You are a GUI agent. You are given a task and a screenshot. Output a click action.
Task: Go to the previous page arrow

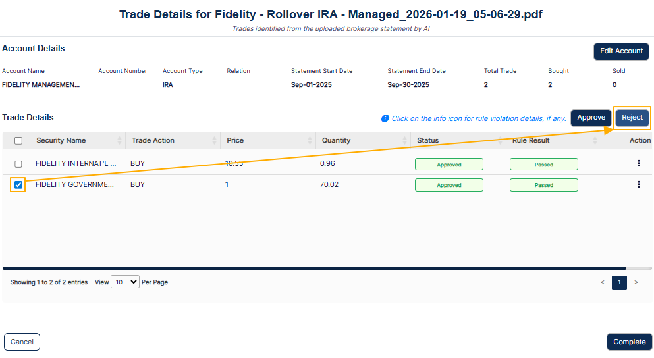pos(602,282)
